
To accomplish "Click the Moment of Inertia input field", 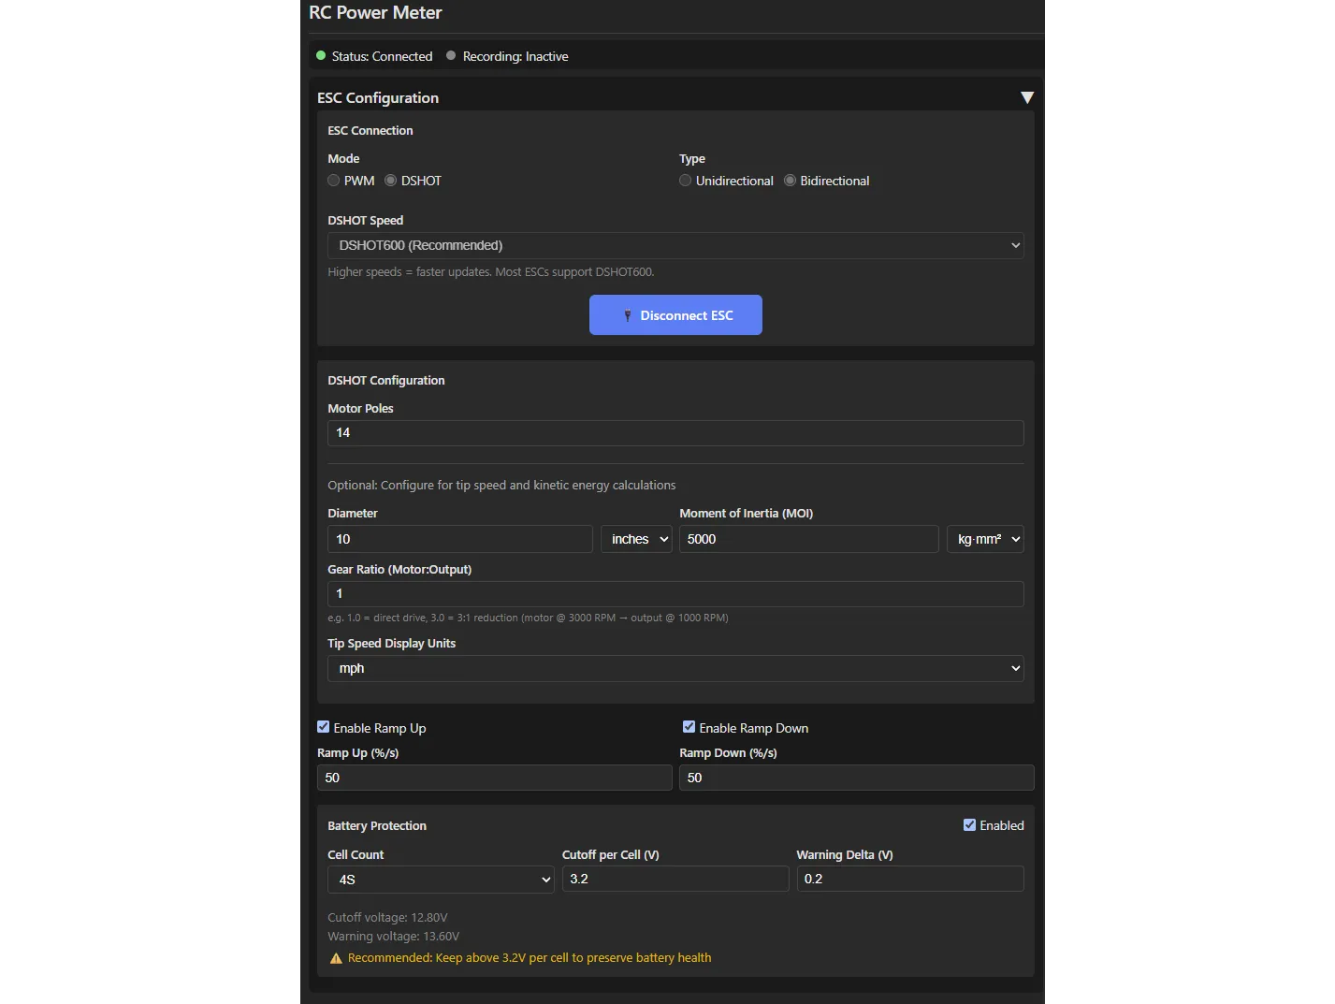I will point(809,539).
